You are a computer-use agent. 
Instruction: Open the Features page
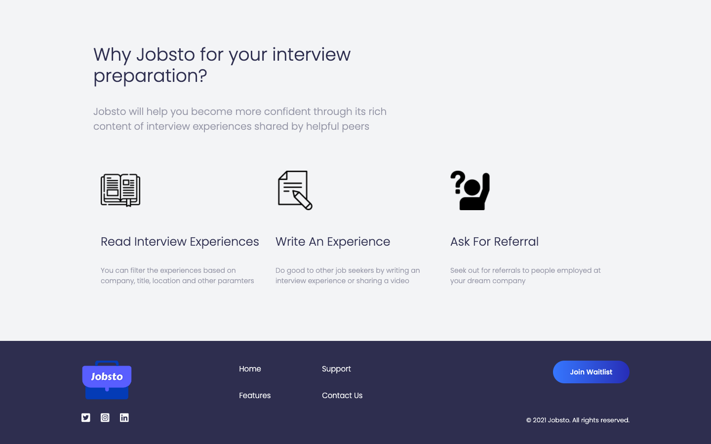click(255, 395)
